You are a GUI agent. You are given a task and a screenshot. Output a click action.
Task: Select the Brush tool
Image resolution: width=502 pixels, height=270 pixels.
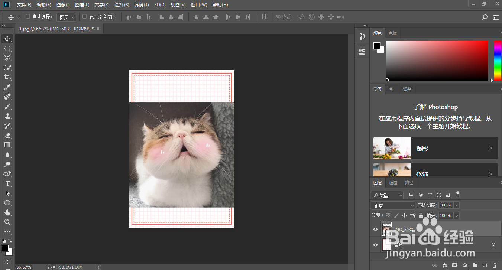point(7,106)
